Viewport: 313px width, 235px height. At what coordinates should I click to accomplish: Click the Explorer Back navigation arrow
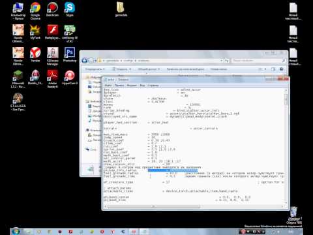84,61
